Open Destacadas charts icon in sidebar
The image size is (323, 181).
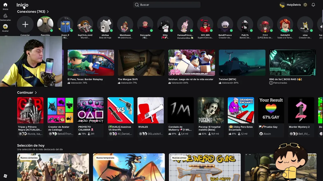point(5,16)
